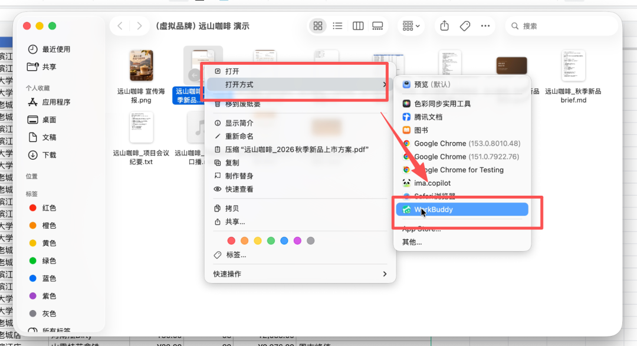Select the 紫色 tag in sidebar
The height and width of the screenshot is (346, 637).
[x=42, y=296]
